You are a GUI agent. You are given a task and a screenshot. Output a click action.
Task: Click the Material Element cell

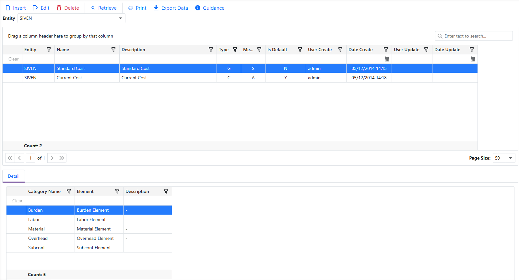99,229
